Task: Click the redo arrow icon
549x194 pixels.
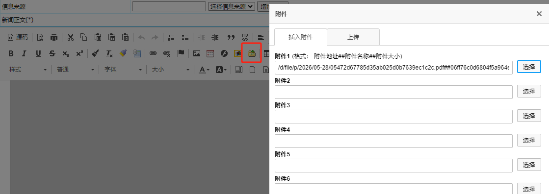Action: (155, 37)
